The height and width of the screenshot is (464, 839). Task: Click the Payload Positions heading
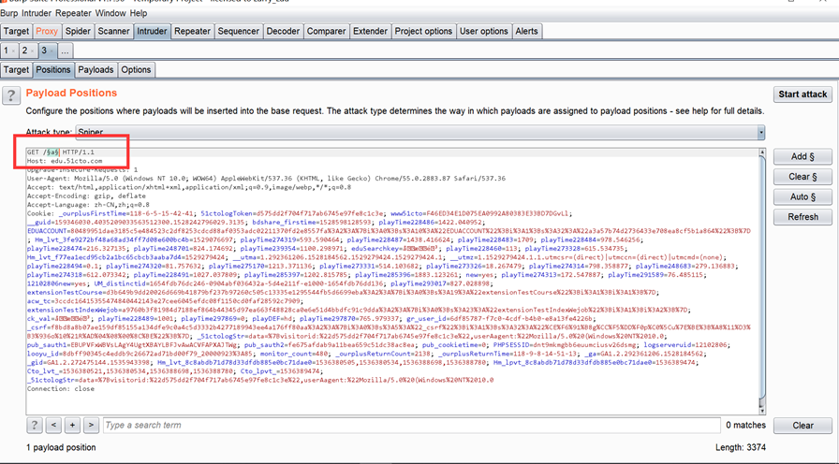coord(71,93)
